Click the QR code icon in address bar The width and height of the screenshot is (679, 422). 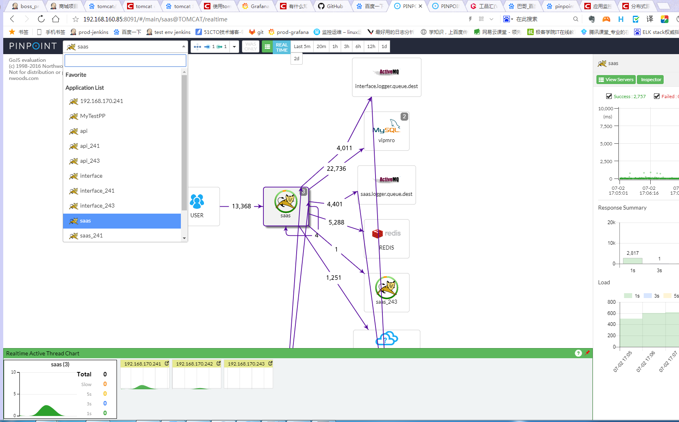[481, 19]
